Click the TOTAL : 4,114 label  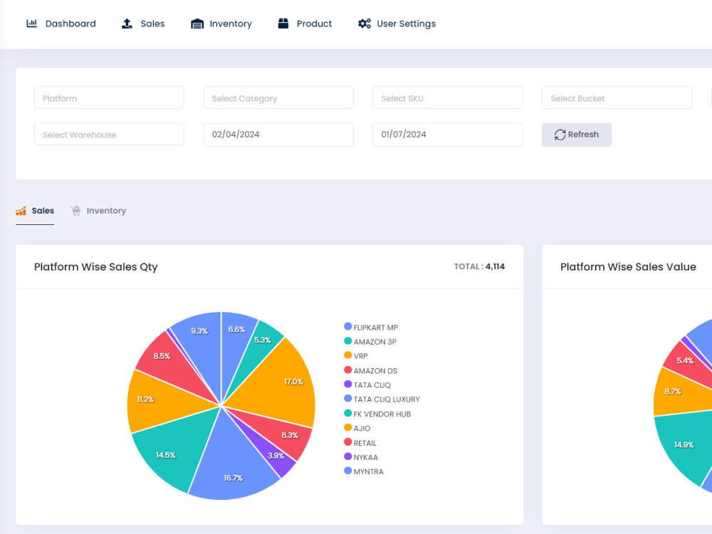click(x=479, y=266)
